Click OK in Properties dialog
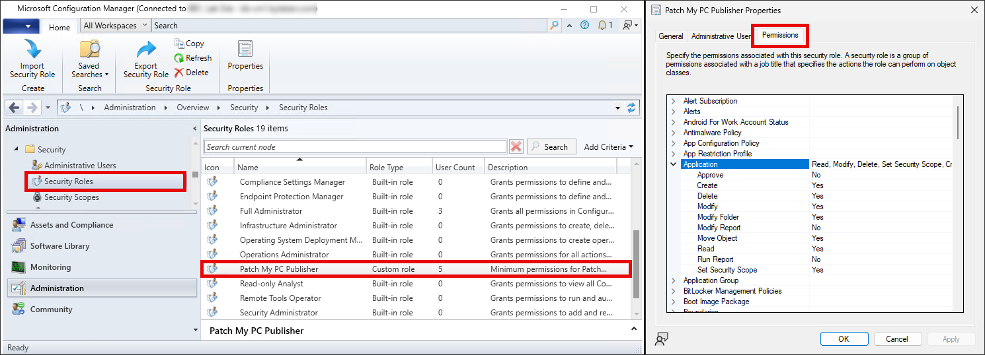Screen dimensions: 985x355 (844, 339)
